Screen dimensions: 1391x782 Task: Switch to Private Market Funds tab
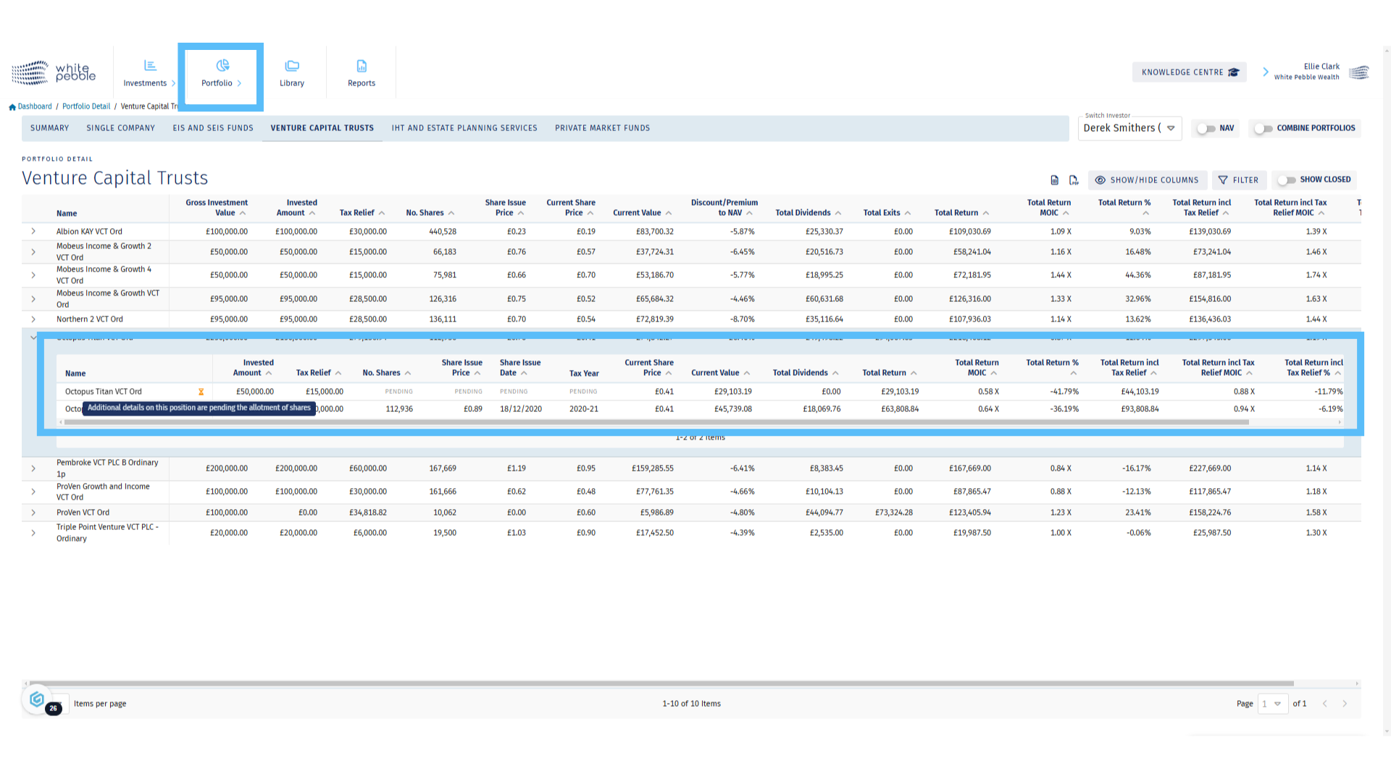(602, 128)
